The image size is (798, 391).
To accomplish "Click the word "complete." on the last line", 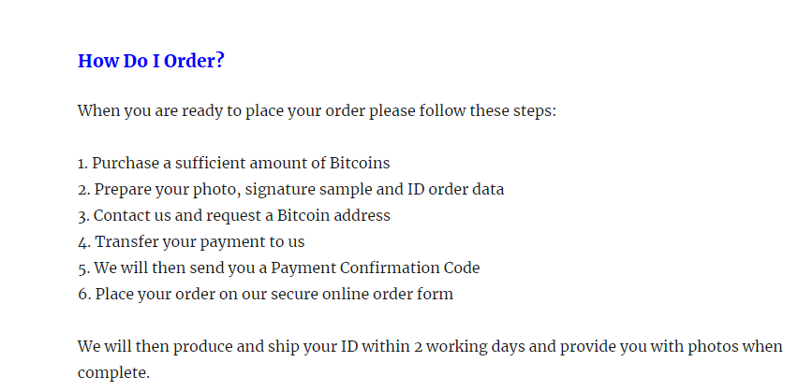I will (113, 373).
